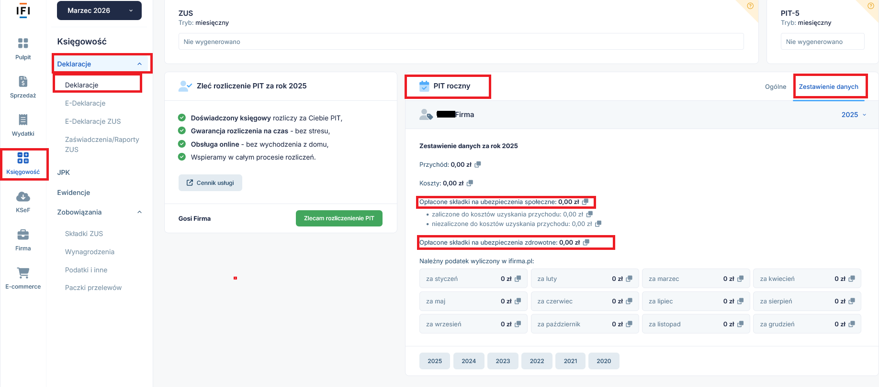Select the 2023 year button
This screenshot has width=879, height=387.
click(503, 361)
